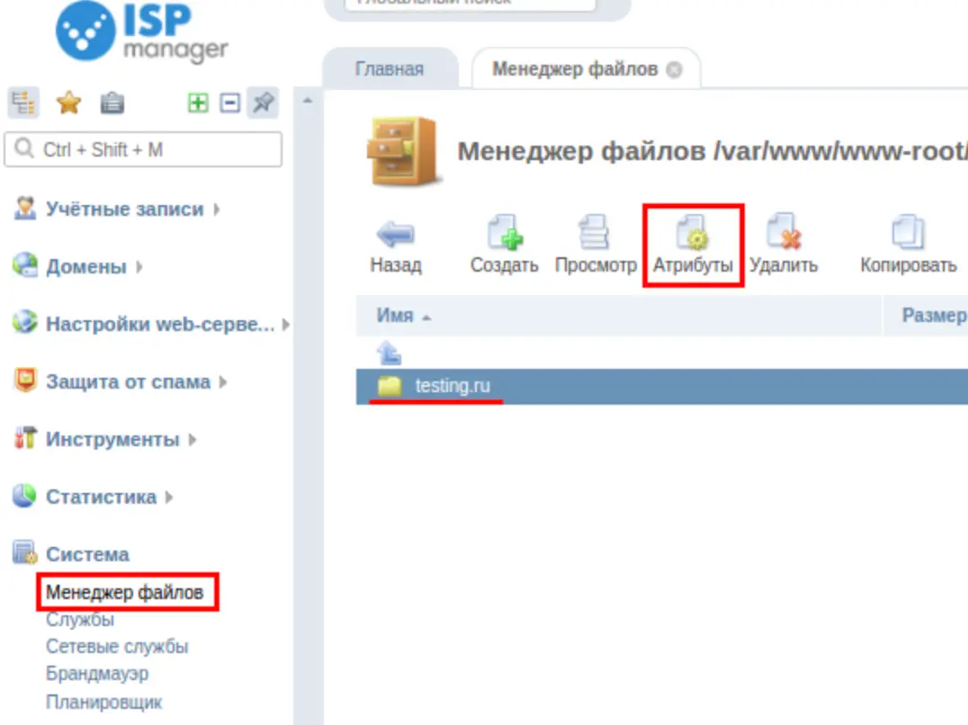Click the Система section icon

coord(24,553)
